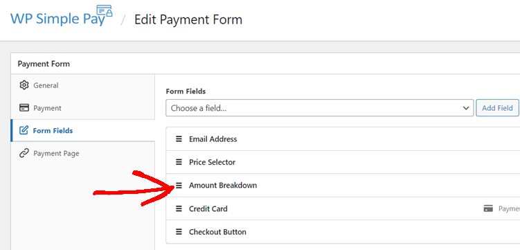
Task: Click the Amount Breakdown drag handle
Action: (179, 186)
